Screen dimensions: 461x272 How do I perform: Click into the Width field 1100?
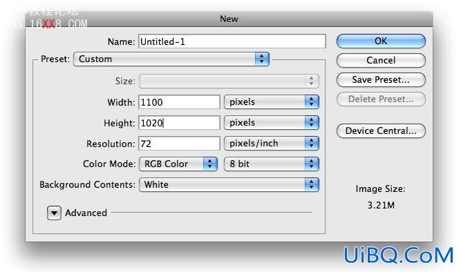point(179,102)
